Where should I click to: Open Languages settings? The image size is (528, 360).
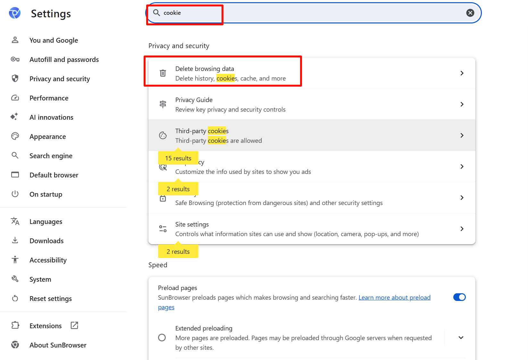(46, 222)
